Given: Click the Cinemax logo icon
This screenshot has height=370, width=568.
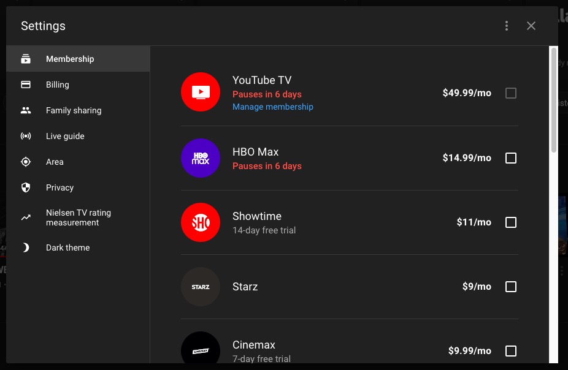Looking at the screenshot, I should pyautogui.click(x=201, y=350).
